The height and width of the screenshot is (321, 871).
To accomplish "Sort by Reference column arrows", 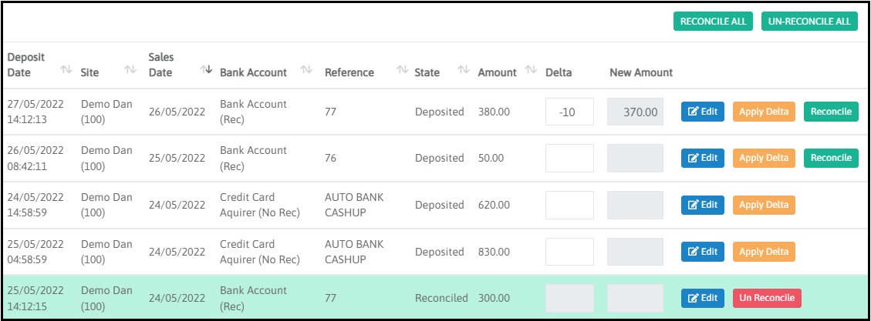I will [402, 70].
